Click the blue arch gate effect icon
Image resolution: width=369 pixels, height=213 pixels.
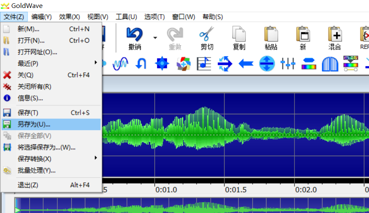(330, 64)
